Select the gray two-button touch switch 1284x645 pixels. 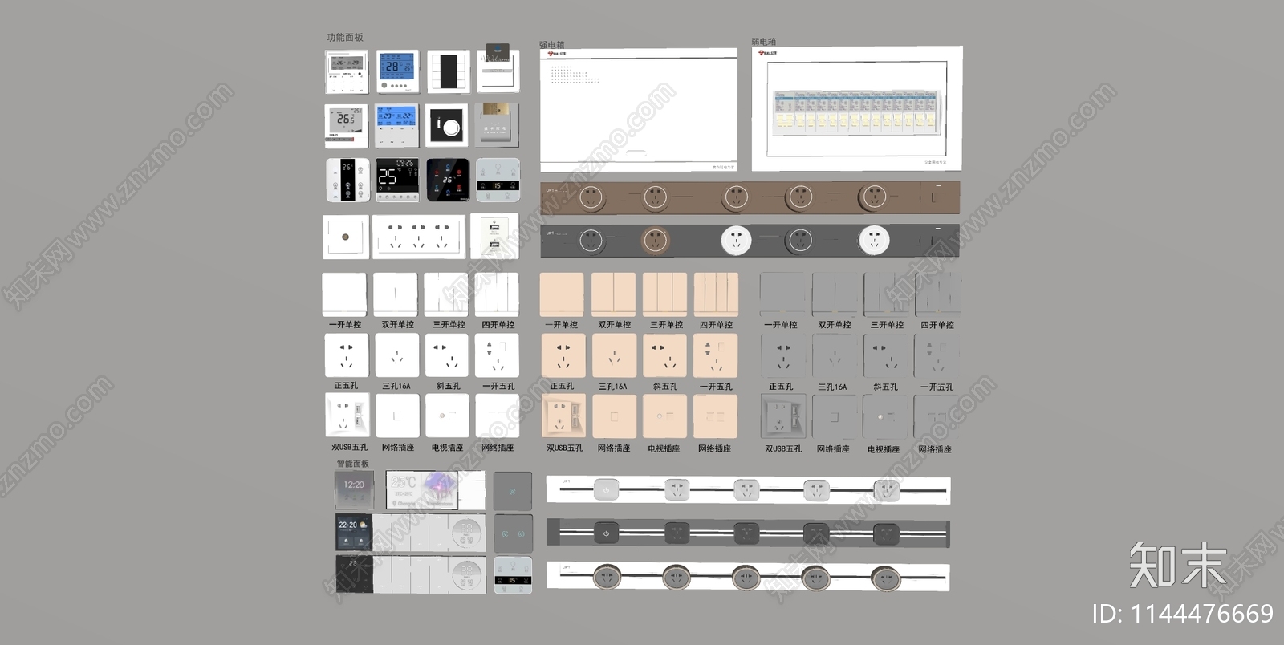(x=513, y=533)
